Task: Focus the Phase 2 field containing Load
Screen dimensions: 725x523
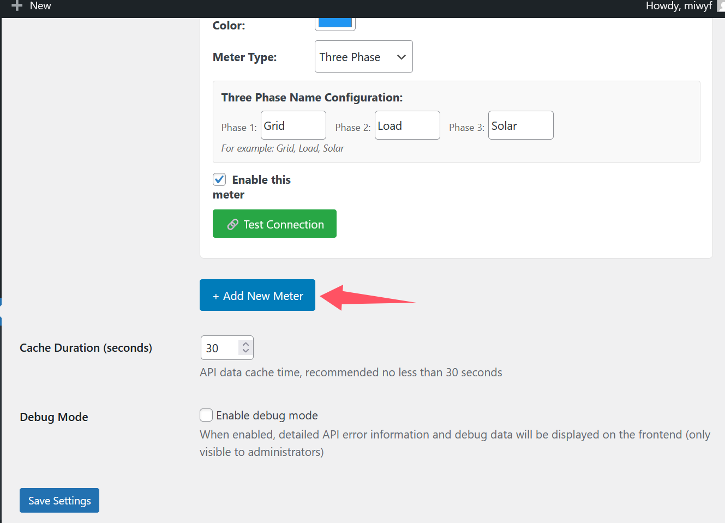Action: pyautogui.click(x=407, y=125)
